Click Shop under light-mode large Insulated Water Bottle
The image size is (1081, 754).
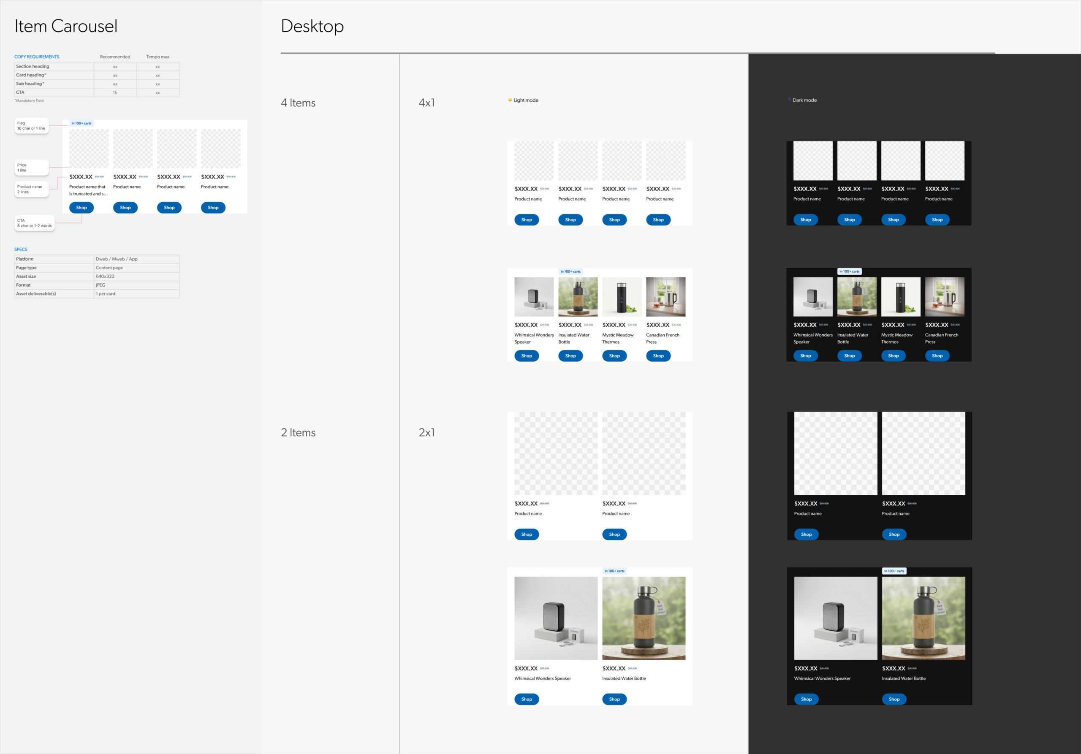(x=614, y=699)
